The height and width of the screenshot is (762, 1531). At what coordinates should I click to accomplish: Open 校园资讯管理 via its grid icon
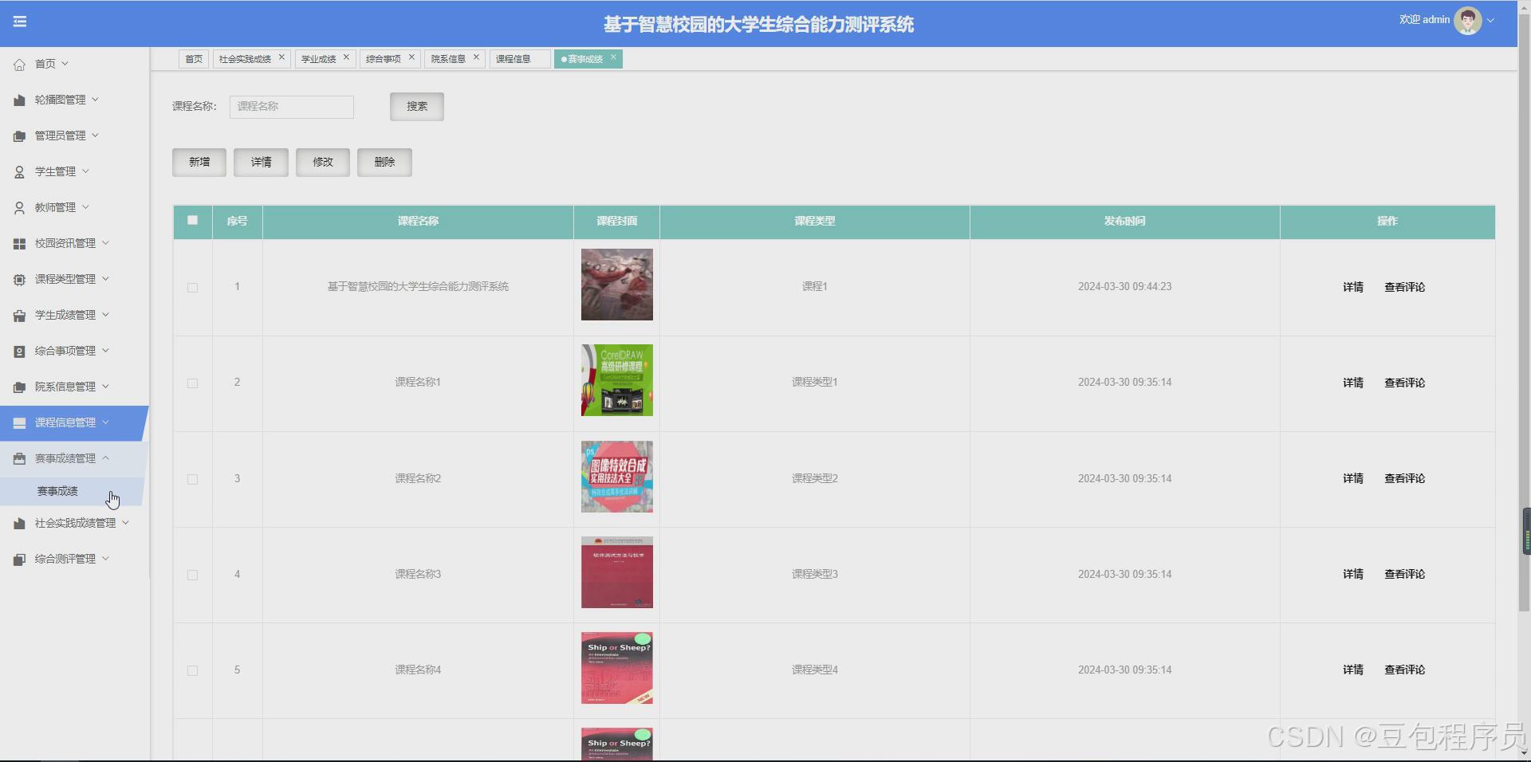point(20,243)
